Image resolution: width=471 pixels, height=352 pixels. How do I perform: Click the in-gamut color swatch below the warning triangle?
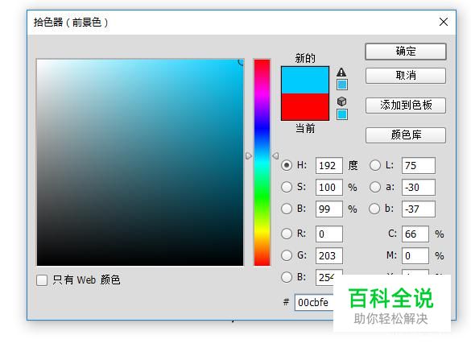click(342, 85)
